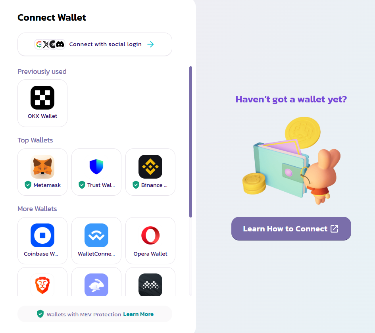
Task: Choose the Opera Wallet icon
Action: pos(150,235)
